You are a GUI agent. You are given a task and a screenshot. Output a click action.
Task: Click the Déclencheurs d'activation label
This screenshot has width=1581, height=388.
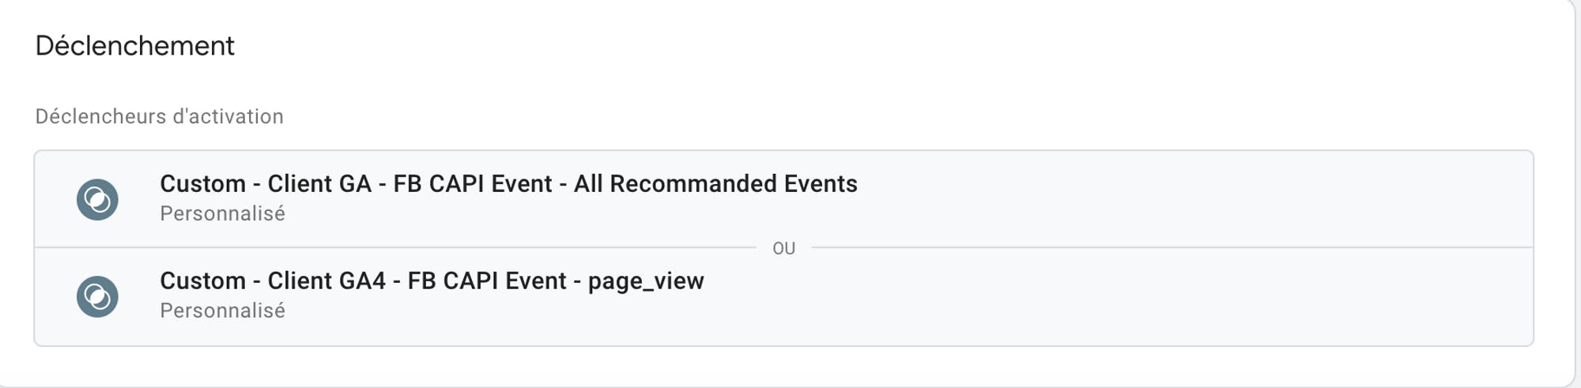160,116
